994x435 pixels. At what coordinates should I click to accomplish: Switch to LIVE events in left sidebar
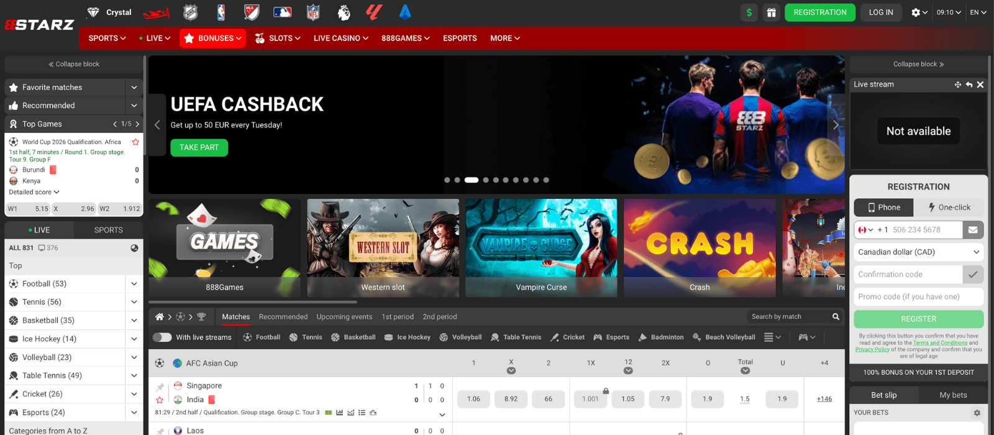tap(39, 230)
